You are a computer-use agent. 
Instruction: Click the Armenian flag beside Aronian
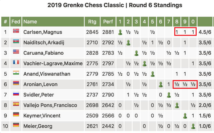pos(16,83)
